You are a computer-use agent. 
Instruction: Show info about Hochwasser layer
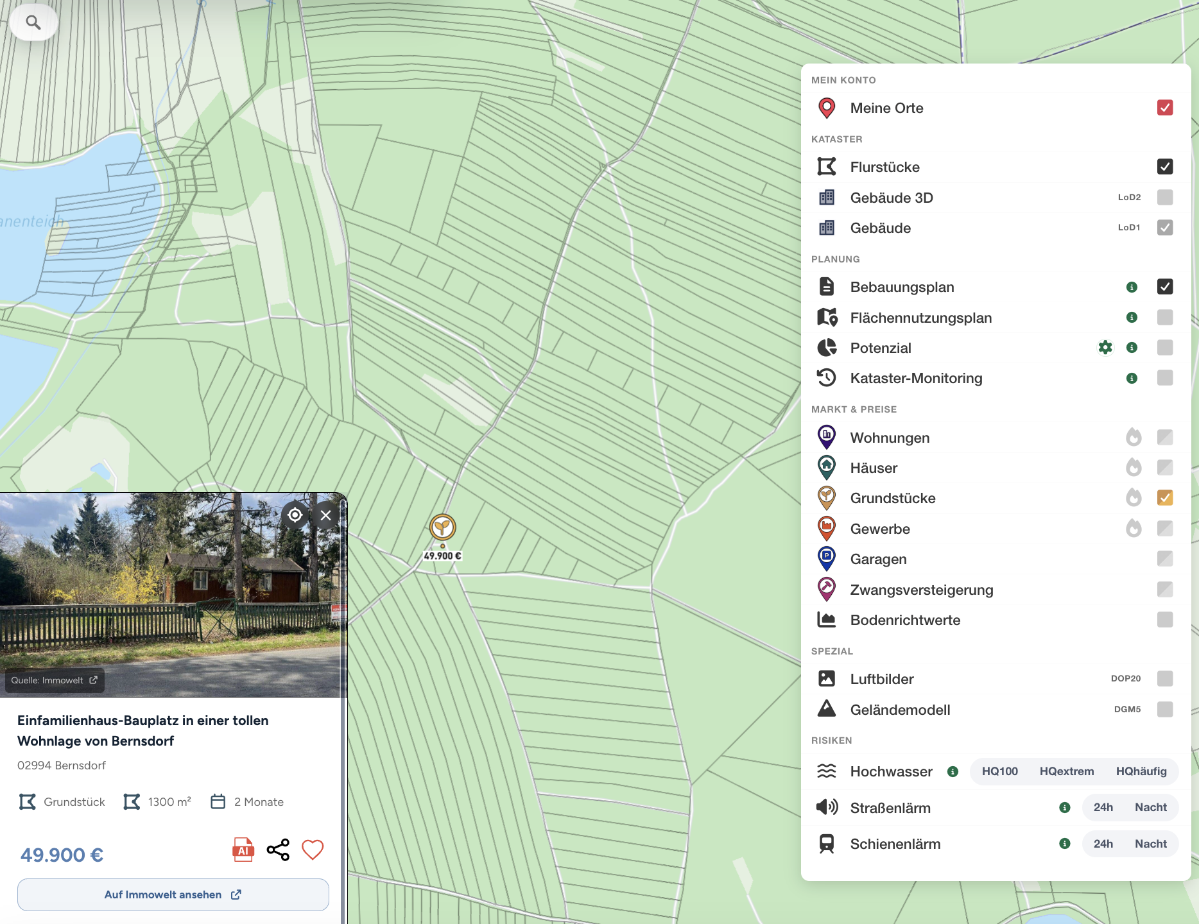953,772
